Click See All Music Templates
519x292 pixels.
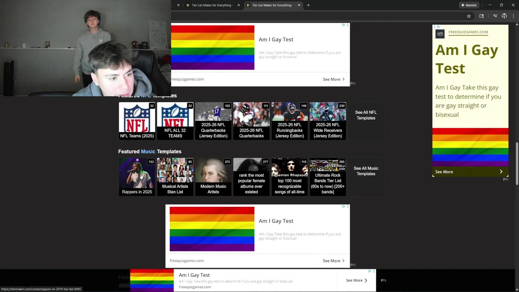point(366,171)
